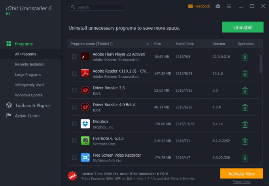The image size is (269, 186).
Task: Click trash icon for Driver Booster 3.5
Action: click(x=245, y=91)
